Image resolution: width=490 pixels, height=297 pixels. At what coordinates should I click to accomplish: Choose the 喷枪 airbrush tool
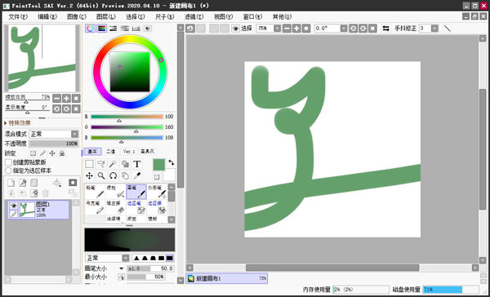click(x=116, y=192)
